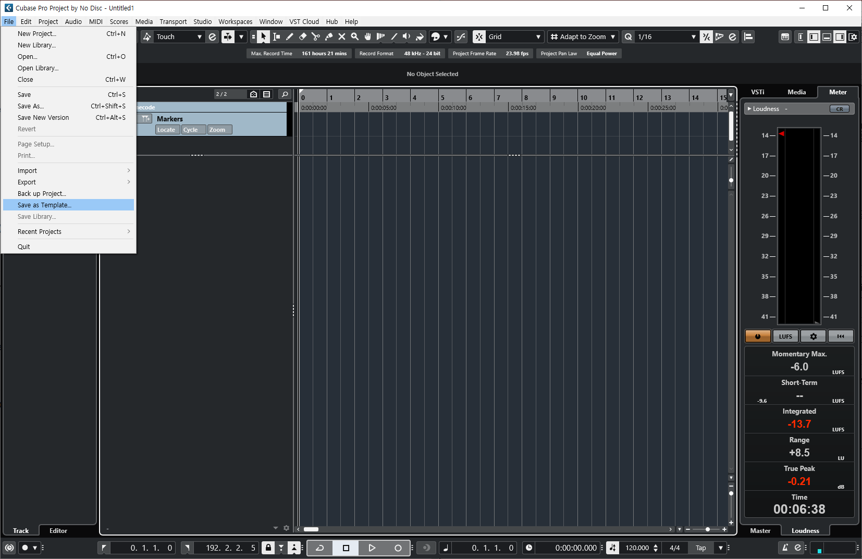Expand the Loudness section triangle
This screenshot has height=559, width=862.
tap(749, 109)
